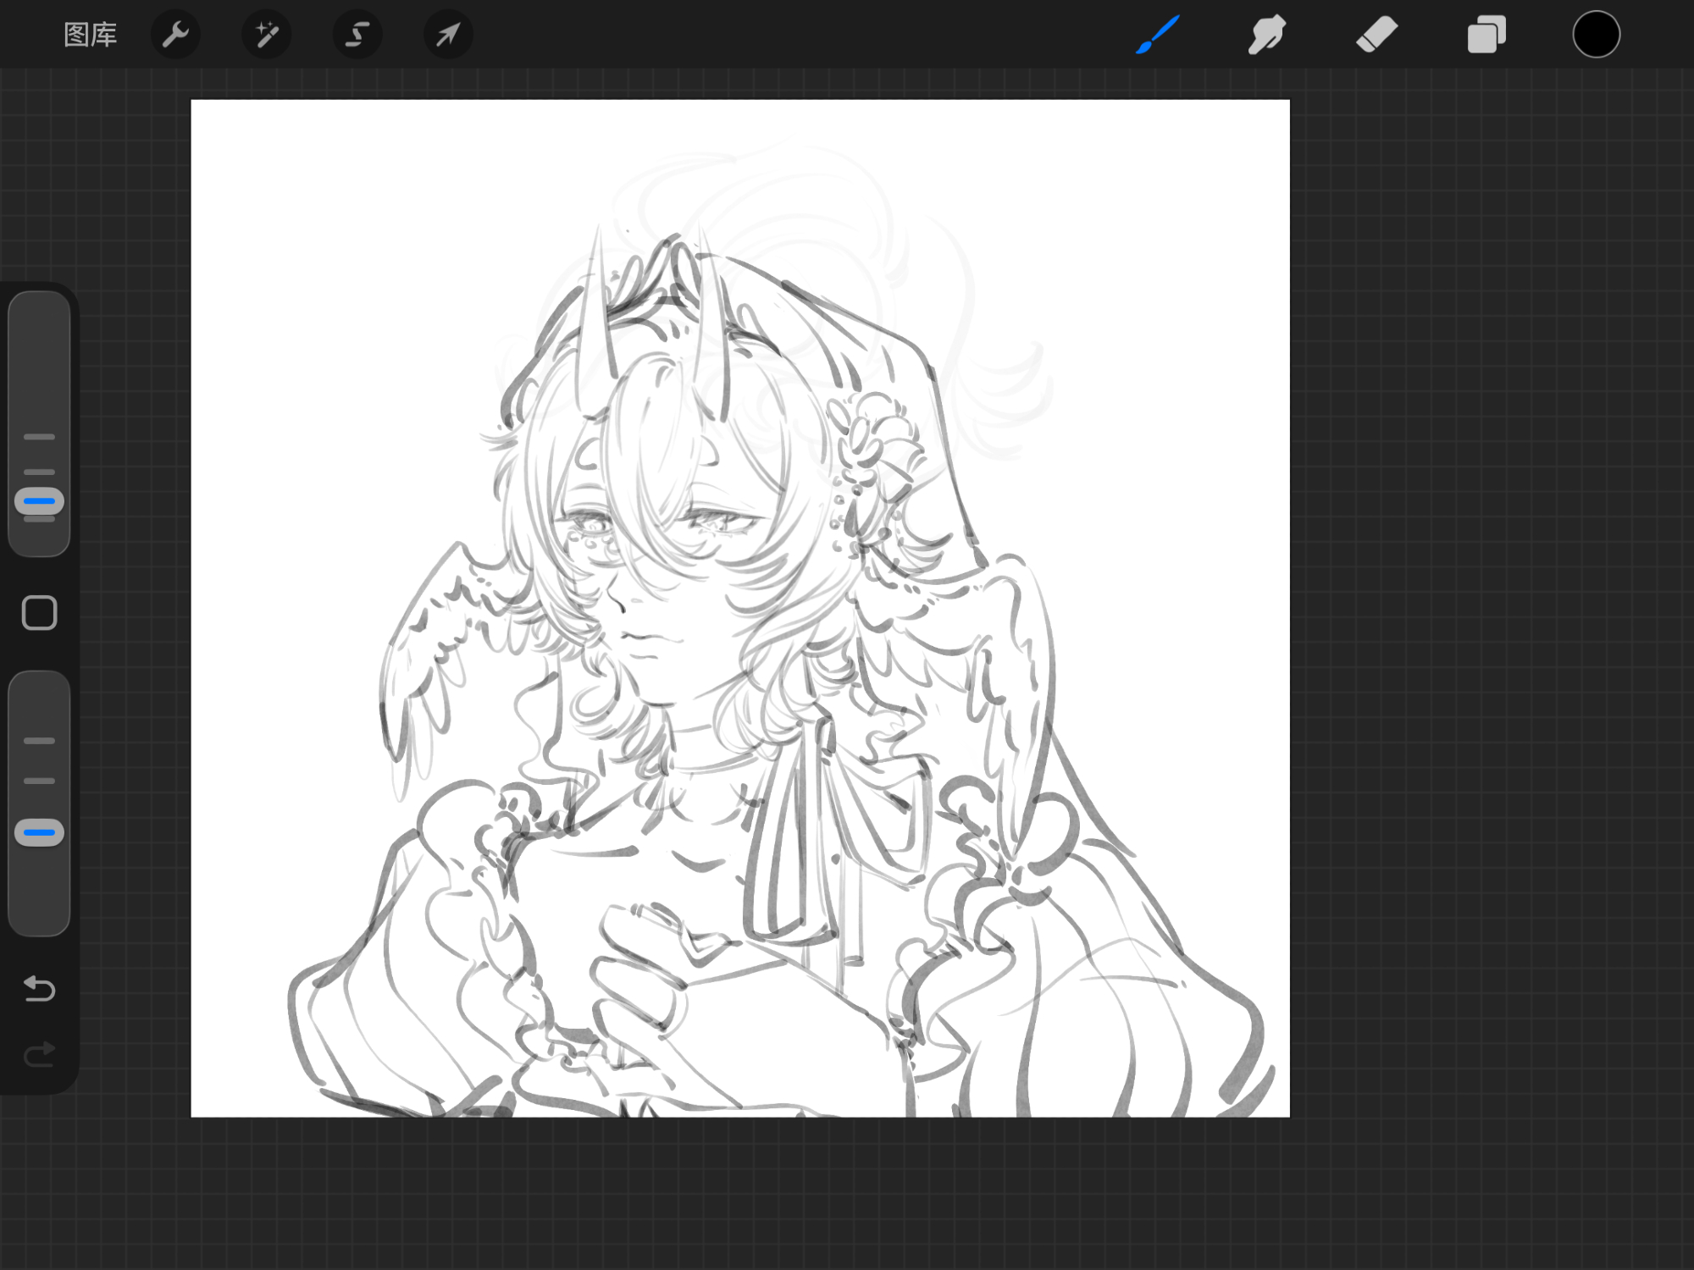Redo the last undone action
This screenshot has height=1270, width=1694.
pos(39,1054)
